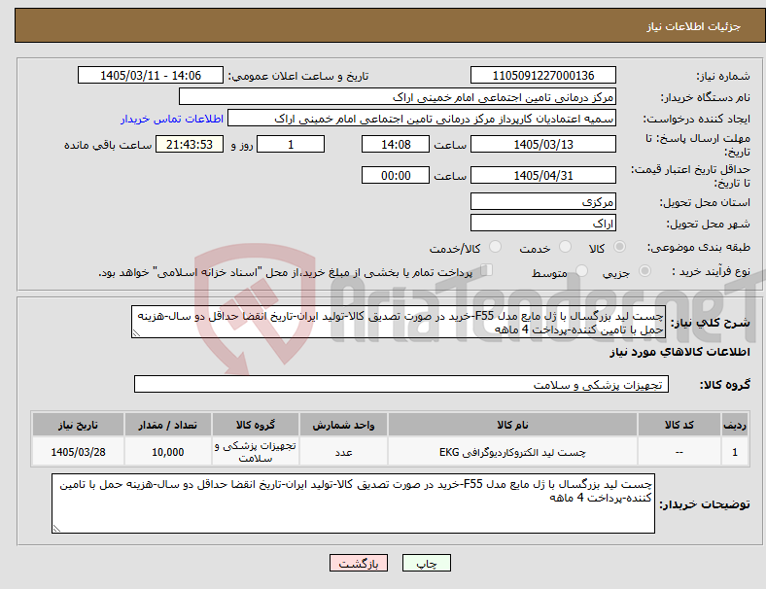The width and height of the screenshot is (766, 589).
Task: Click the label ساعت باقی مانده
Action: [x=108, y=145]
